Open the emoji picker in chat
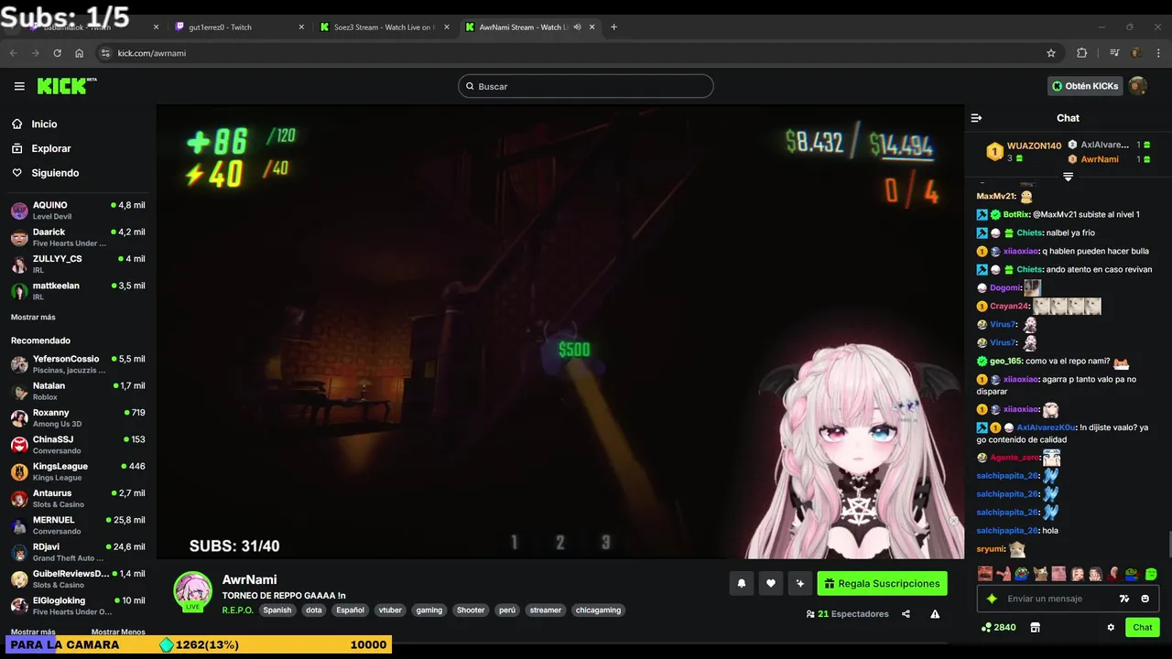The width and height of the screenshot is (1172, 659). (x=1145, y=599)
